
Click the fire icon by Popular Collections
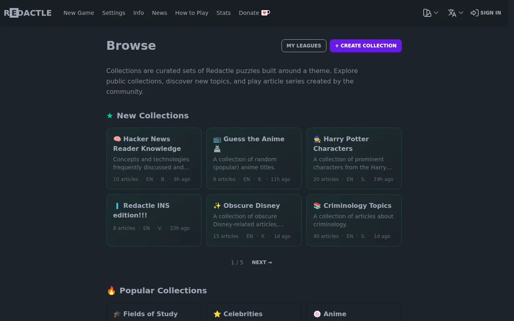[x=111, y=291]
